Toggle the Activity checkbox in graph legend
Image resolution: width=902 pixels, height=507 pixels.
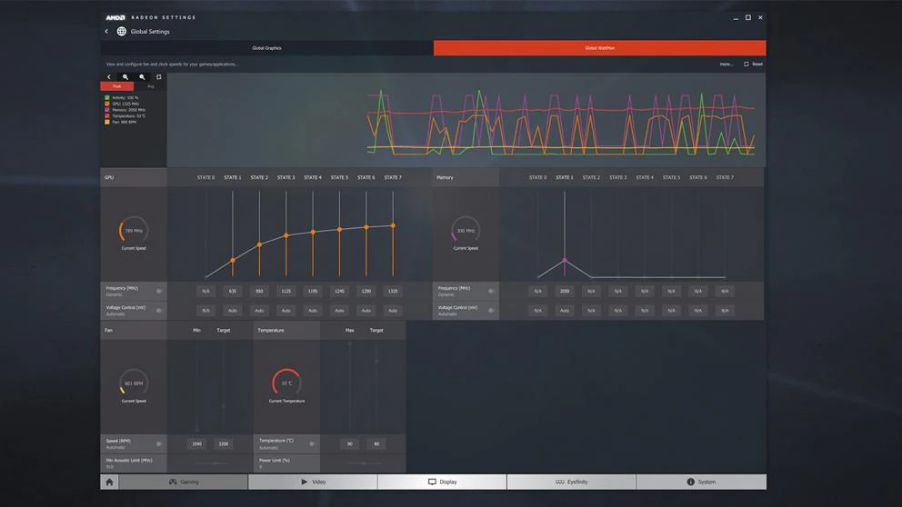(107, 97)
